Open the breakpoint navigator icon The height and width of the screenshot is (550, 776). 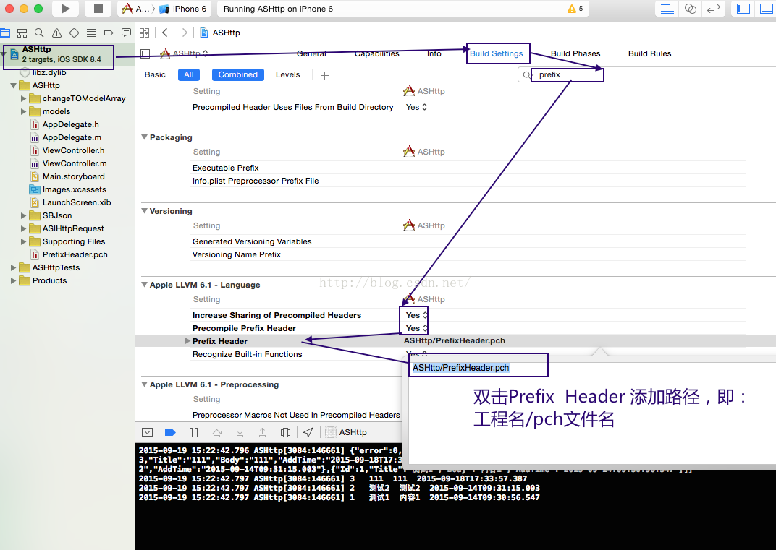(109, 33)
